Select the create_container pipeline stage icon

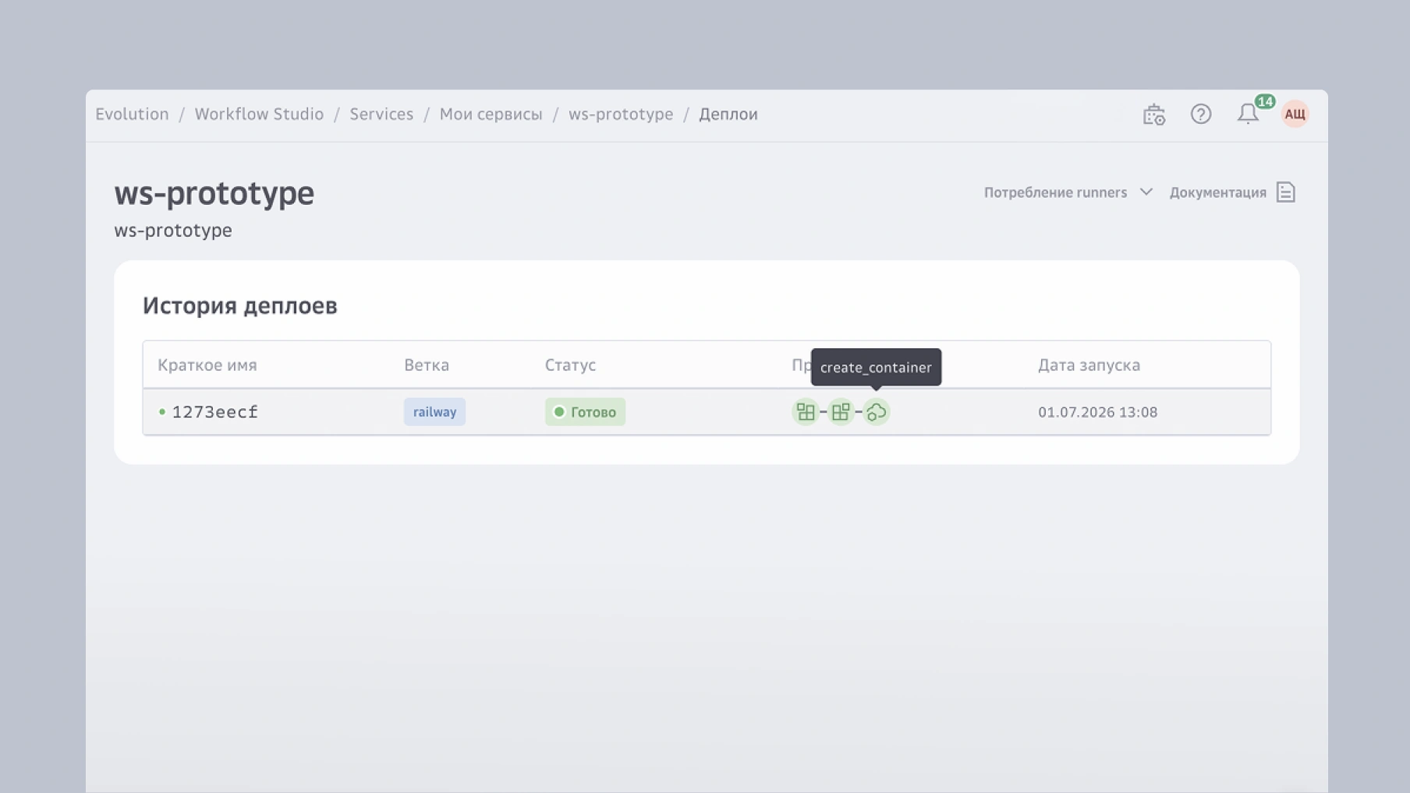[x=877, y=412]
